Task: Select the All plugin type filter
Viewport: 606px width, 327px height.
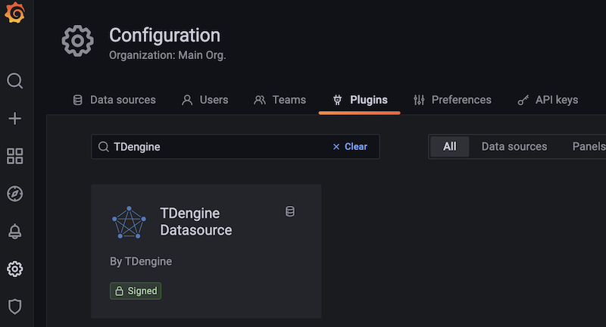Action: pos(449,147)
